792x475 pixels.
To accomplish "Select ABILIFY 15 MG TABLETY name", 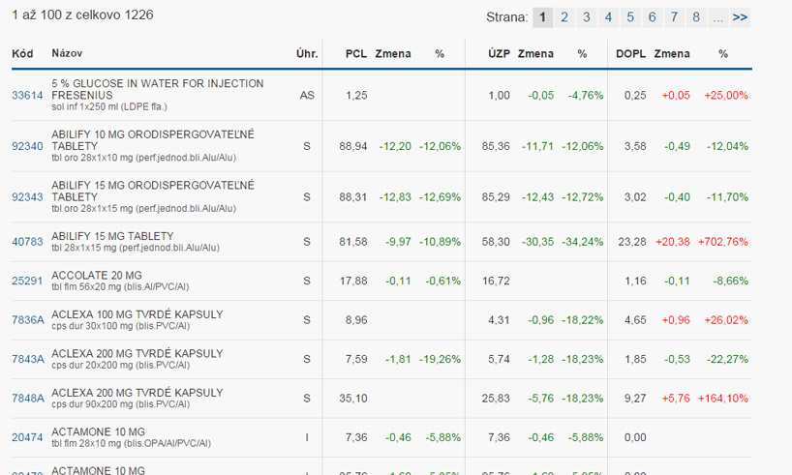I will click(x=112, y=236).
